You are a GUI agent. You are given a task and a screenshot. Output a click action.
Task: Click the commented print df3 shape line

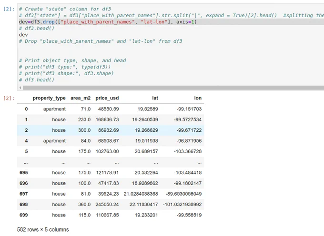point(66,73)
